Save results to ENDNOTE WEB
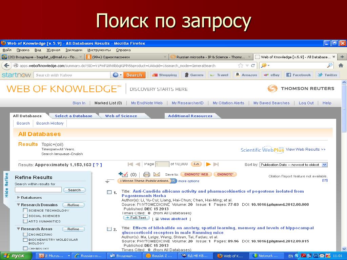Image resolution: width=347 pixels, height=260 pixels. pyautogui.click(x=196, y=174)
